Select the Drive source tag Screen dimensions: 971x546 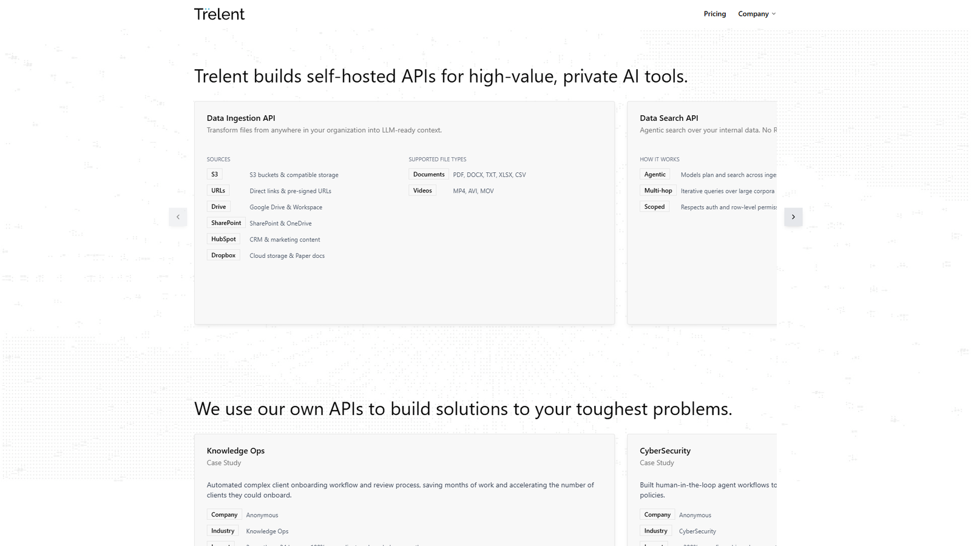(218, 207)
